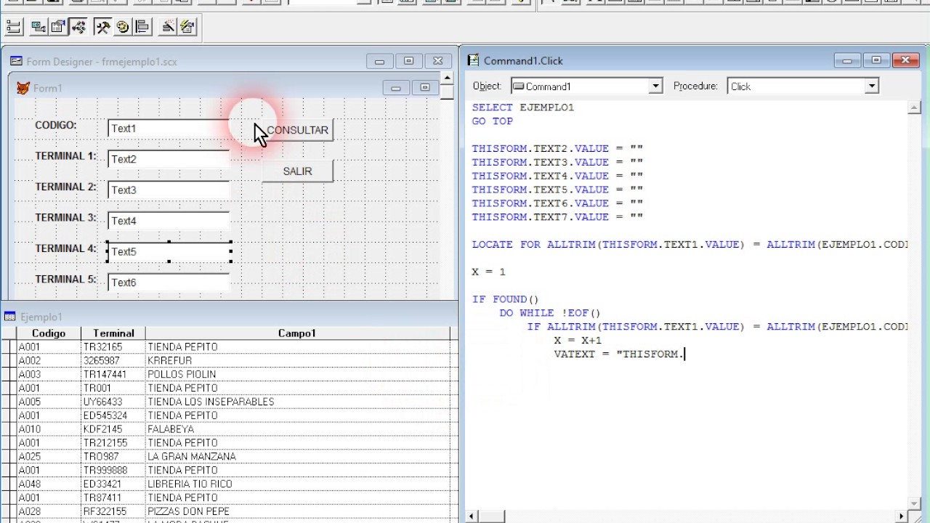Select the Text2 textbox
Screen dimensions: 930x523
[169, 159]
